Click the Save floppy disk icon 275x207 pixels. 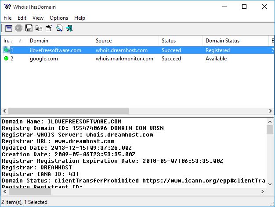[x=29, y=28]
